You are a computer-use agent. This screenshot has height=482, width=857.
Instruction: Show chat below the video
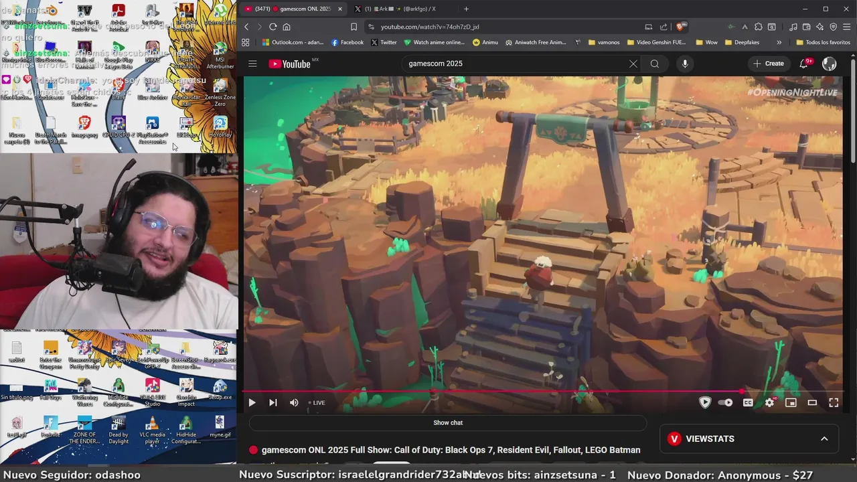448,422
